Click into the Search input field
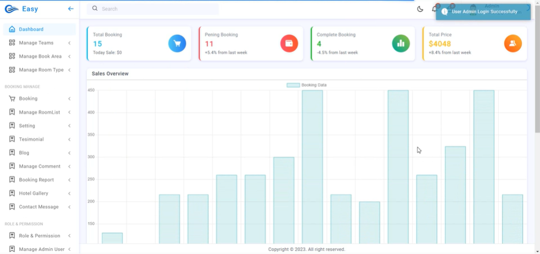The image size is (540, 254). click(x=156, y=9)
